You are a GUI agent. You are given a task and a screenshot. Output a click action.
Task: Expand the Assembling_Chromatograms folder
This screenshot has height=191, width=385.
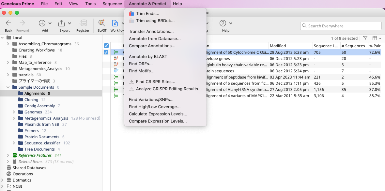pos(8,44)
